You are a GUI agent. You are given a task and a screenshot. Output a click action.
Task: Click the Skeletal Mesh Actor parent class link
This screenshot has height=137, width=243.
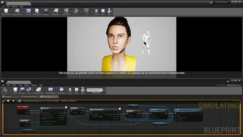pos(234,85)
